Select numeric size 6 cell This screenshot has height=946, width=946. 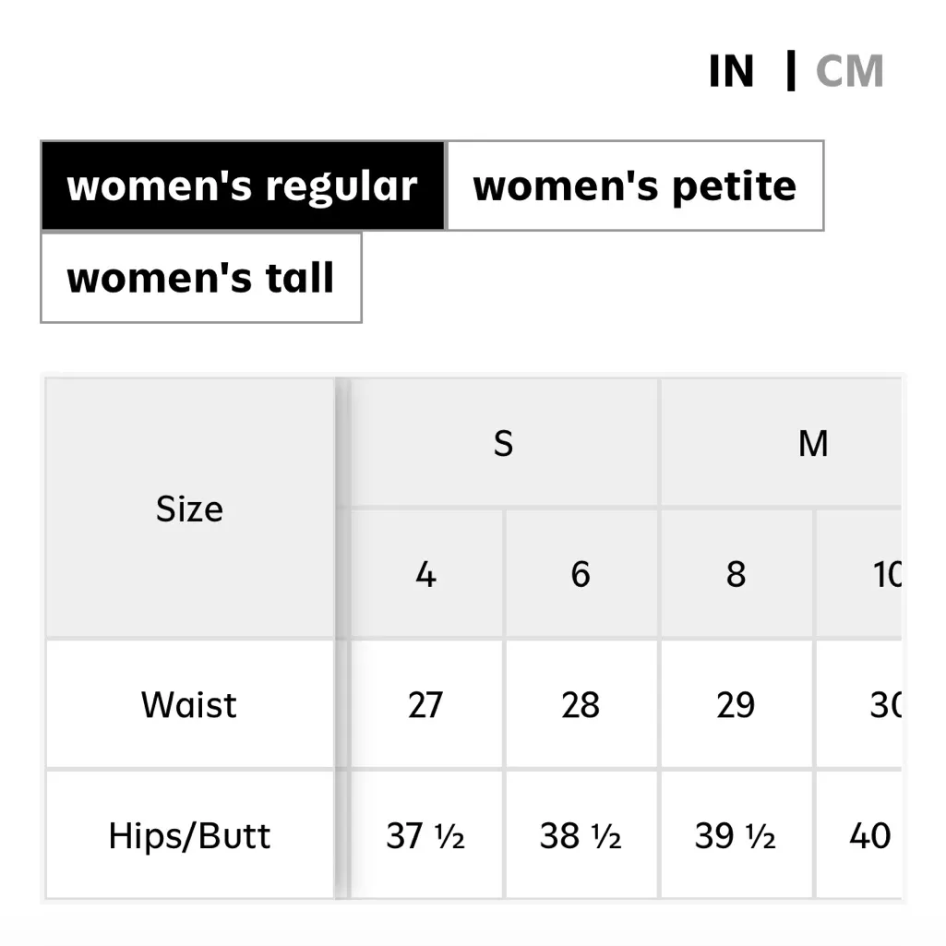(x=581, y=574)
